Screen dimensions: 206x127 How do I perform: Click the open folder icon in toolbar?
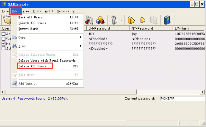pyautogui.click(x=7, y=20)
